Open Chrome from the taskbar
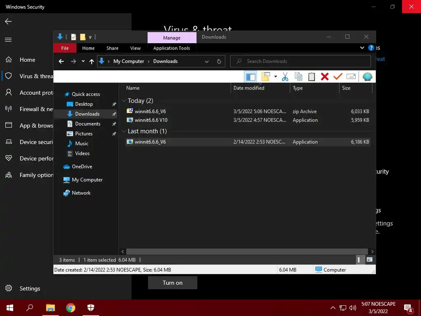Viewport: 421px width, 316px height. pyautogui.click(x=71, y=308)
